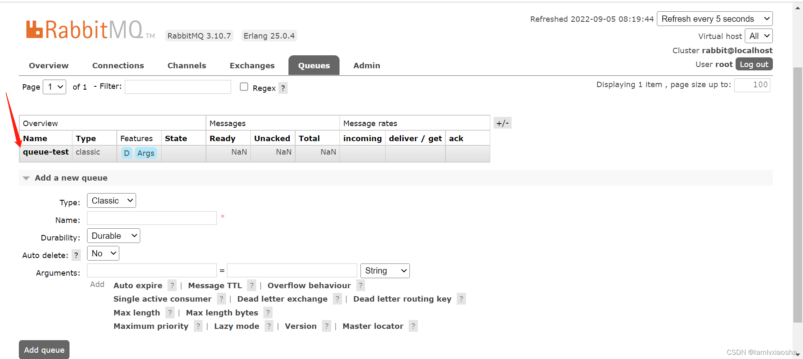Enable the Regex filter checkbox
Image resolution: width=803 pixels, height=359 pixels.
(244, 87)
